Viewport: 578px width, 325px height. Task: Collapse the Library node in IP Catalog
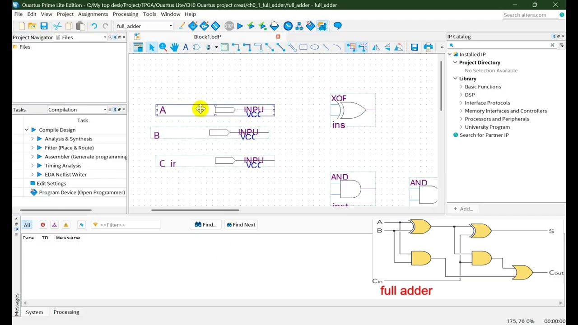pos(455,79)
